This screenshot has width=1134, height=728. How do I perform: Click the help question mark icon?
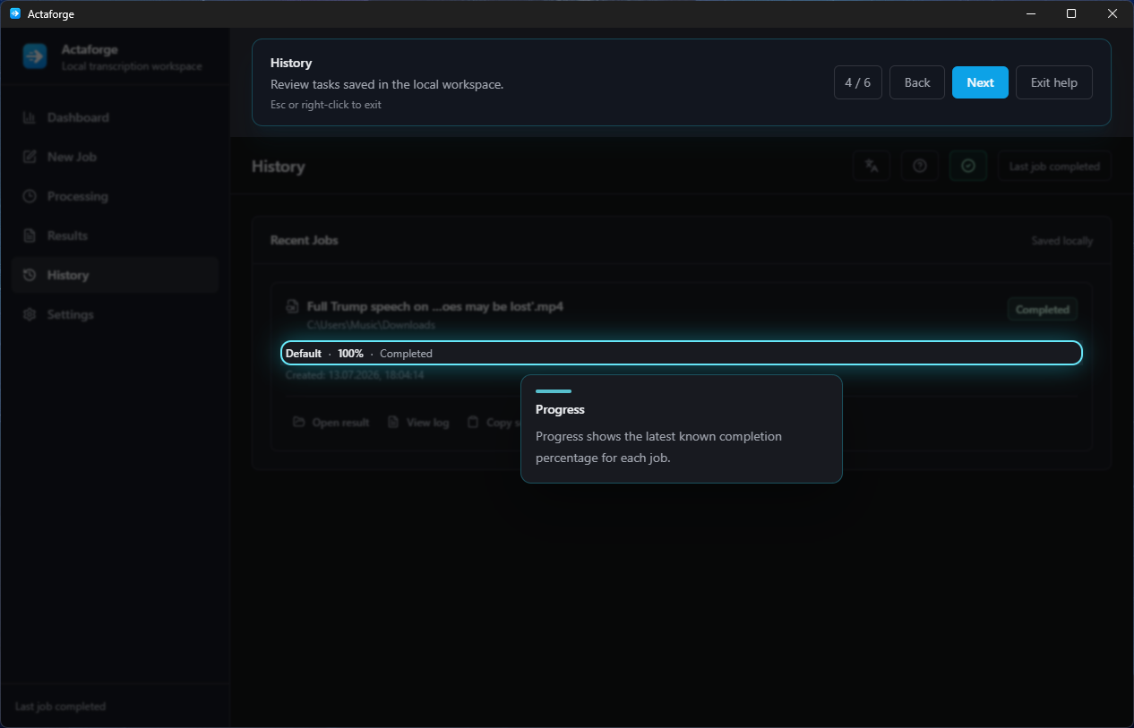click(x=919, y=166)
